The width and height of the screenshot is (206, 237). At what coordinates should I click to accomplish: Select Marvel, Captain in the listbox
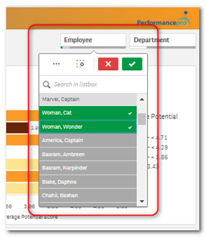click(88, 99)
